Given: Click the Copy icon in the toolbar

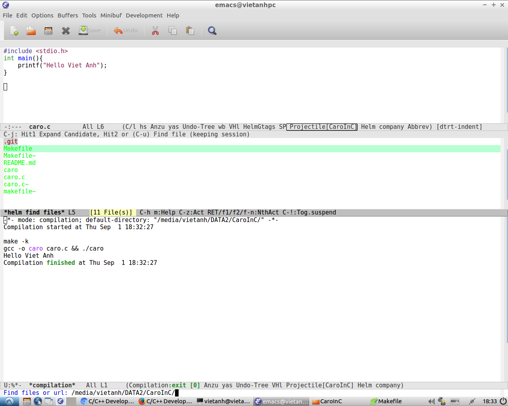Looking at the screenshot, I should tap(173, 31).
